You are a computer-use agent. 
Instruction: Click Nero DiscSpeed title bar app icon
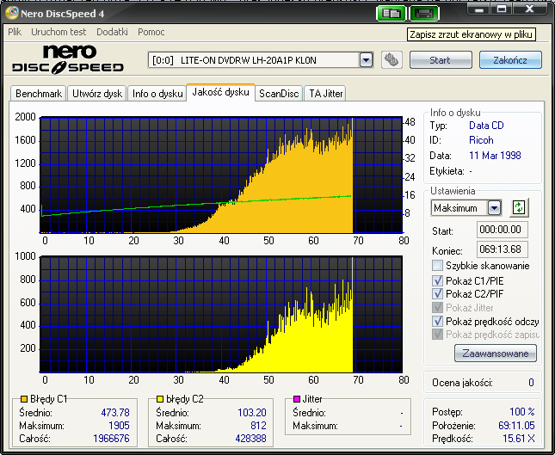point(12,13)
